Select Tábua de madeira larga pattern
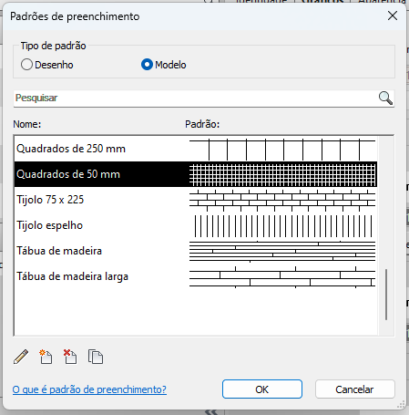The width and height of the screenshot is (409, 415). tap(196, 276)
